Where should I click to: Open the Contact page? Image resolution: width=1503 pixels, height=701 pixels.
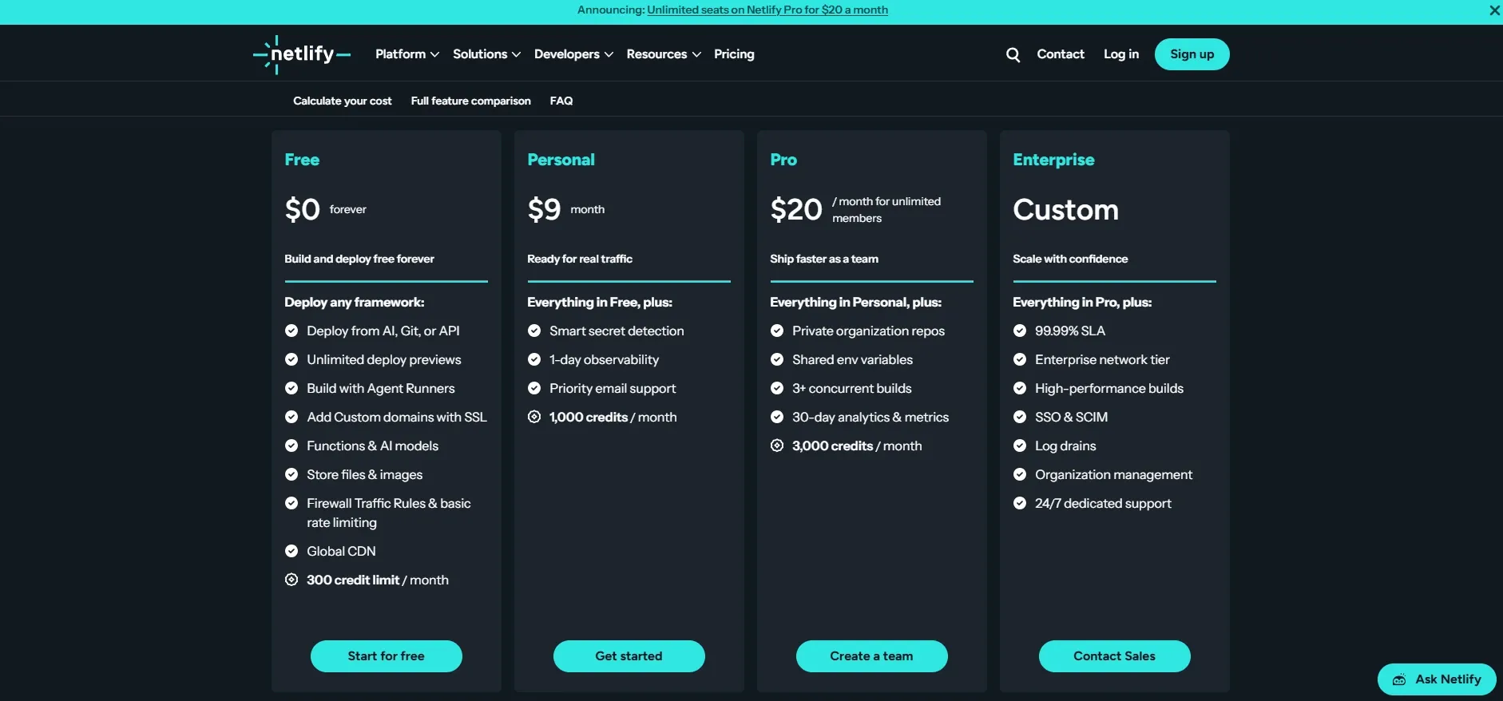coord(1061,54)
